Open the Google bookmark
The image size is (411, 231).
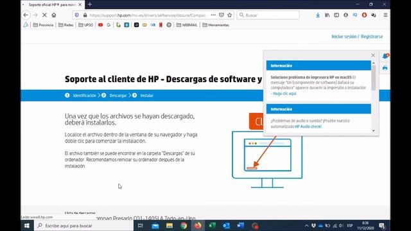(109, 25)
